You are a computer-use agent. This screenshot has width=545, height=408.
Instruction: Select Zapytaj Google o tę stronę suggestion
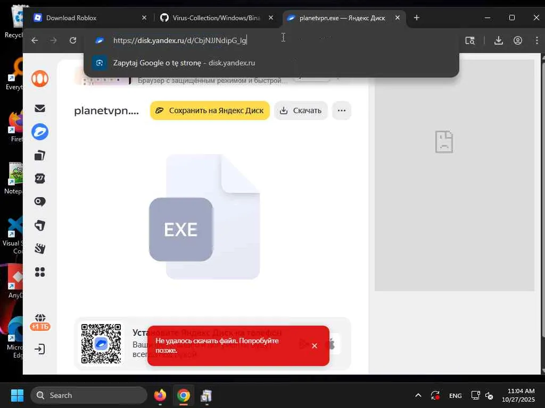tap(271, 63)
